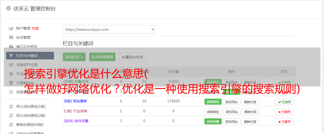
Task: Open the https://www.ucaiyun.com site dropdown
Action: (x=109, y=29)
